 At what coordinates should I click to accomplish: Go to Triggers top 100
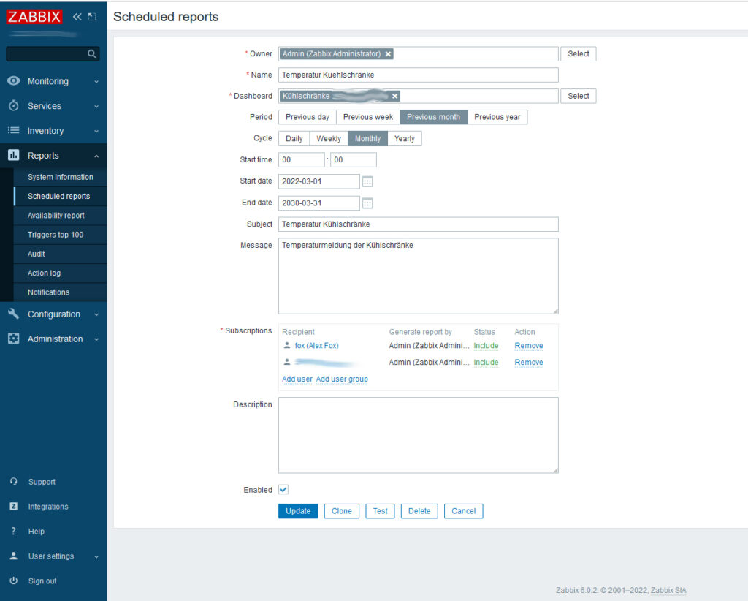coord(56,235)
